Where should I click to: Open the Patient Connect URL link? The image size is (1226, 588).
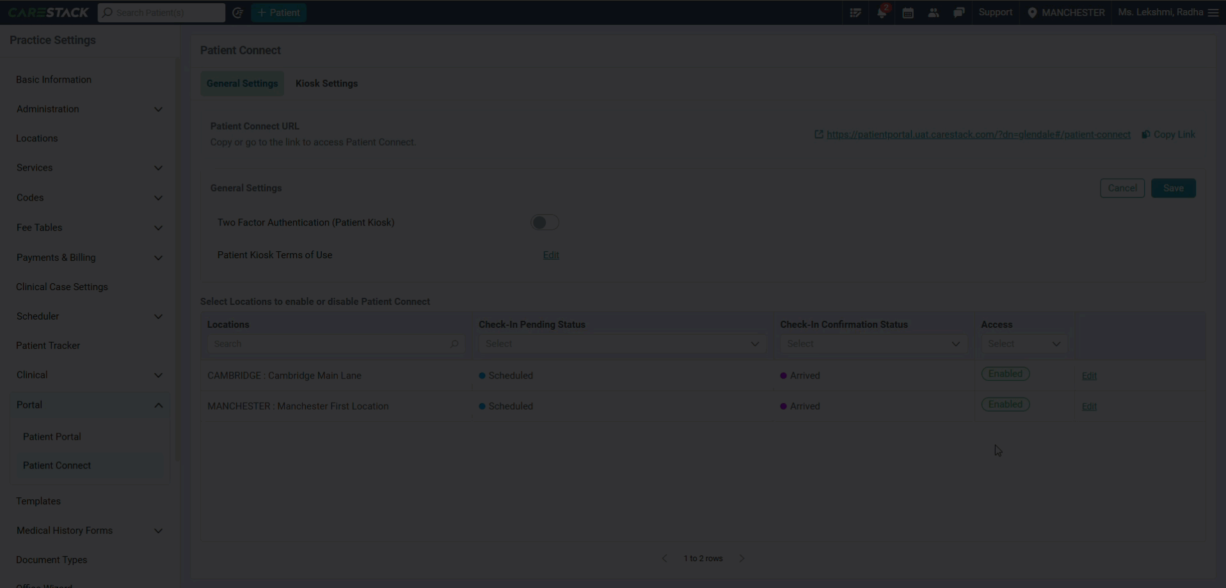point(978,135)
